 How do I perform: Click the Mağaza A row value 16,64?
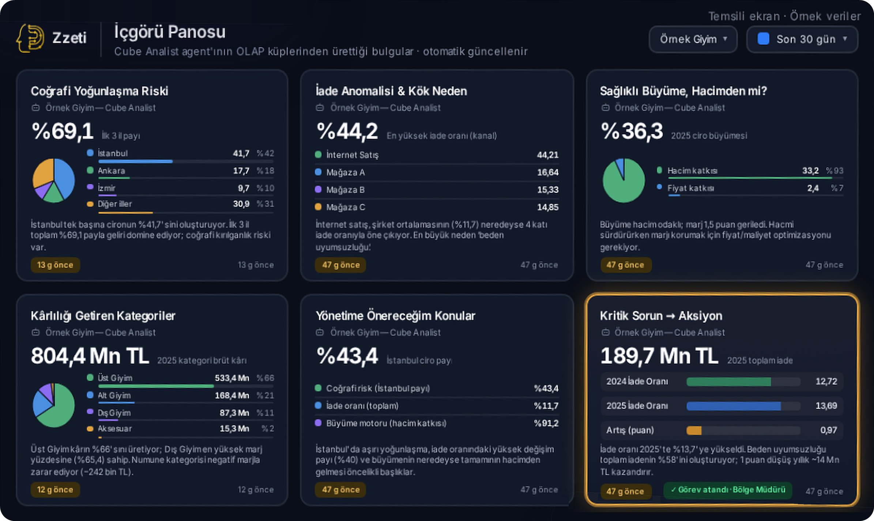tap(547, 172)
